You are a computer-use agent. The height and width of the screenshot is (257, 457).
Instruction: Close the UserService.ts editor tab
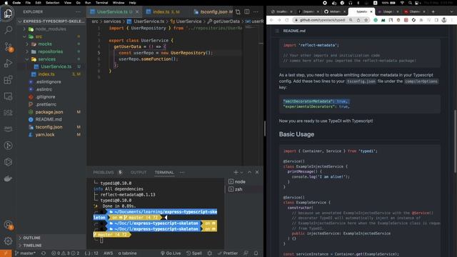137,12
